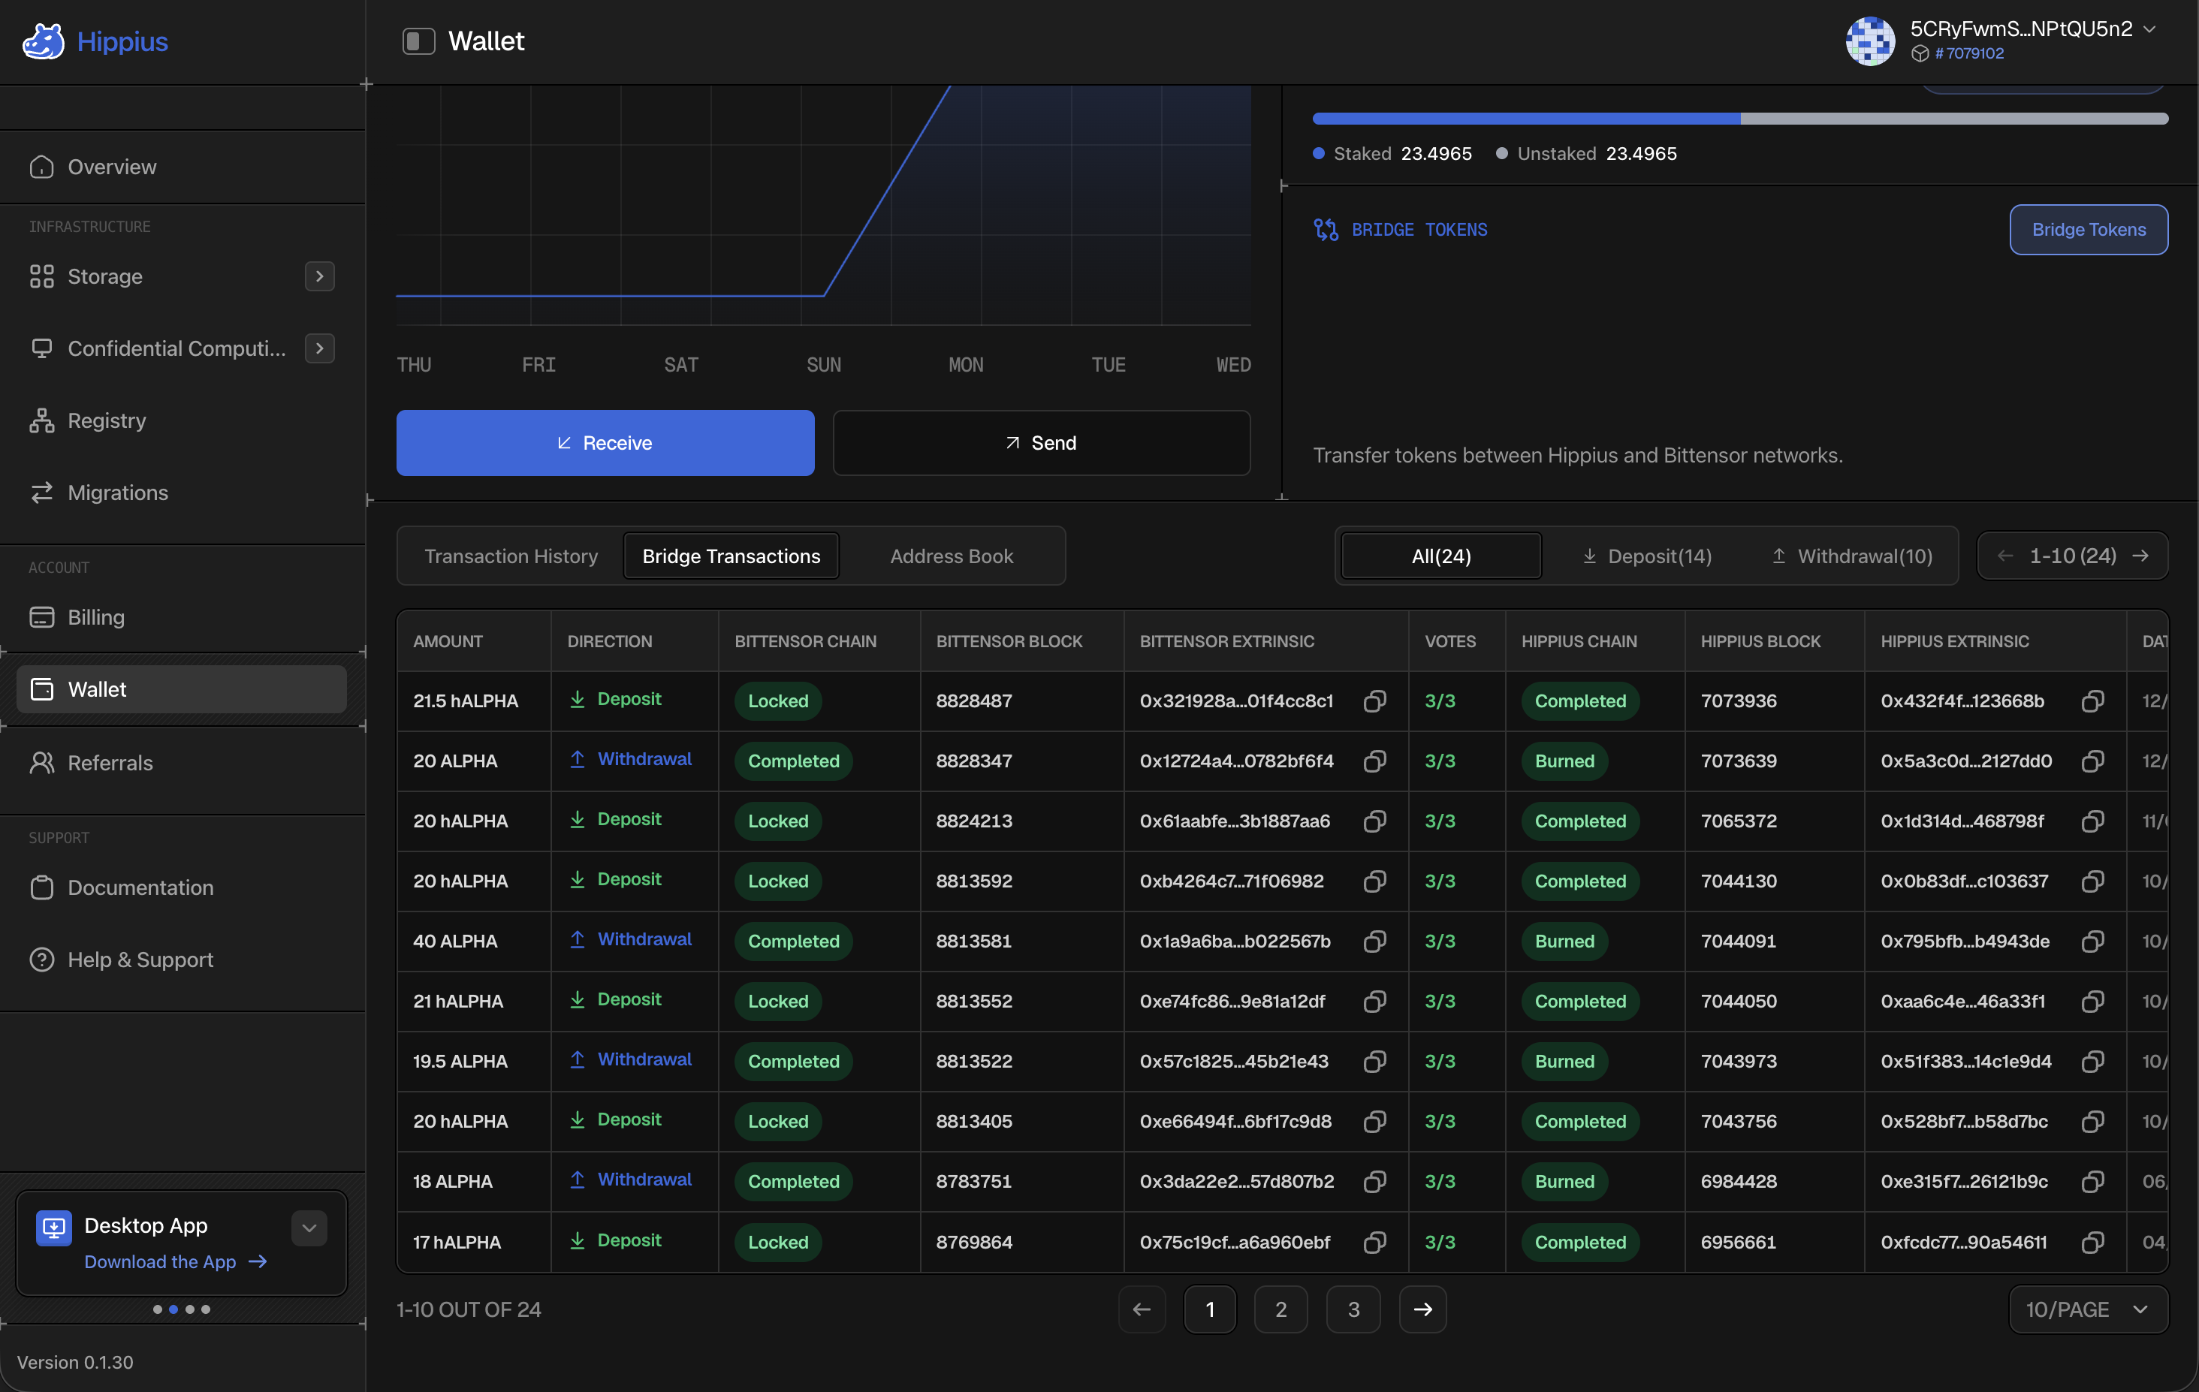This screenshot has height=1392, width=2199.
Task: Click the blue Receive button
Action: click(605, 443)
